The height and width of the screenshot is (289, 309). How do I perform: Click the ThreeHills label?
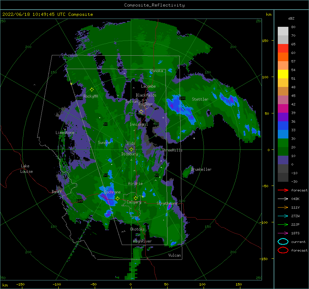pyautogui.click(x=172, y=150)
